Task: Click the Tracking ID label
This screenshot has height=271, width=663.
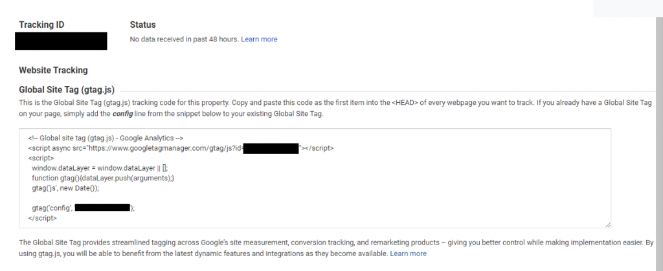Action: click(x=41, y=25)
